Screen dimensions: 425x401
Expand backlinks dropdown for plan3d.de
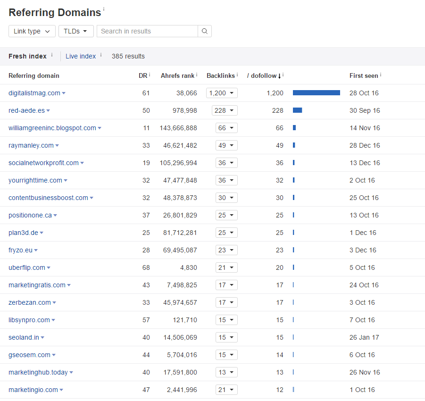pos(226,233)
